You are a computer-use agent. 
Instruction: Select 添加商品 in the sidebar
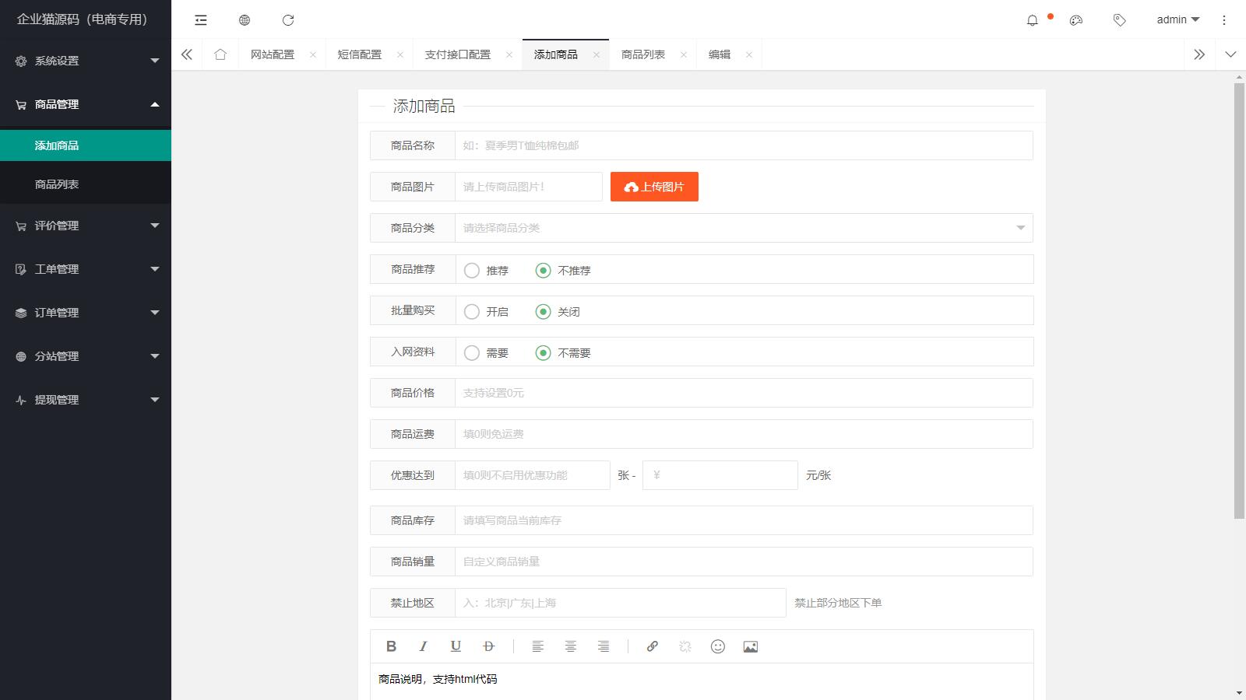point(56,145)
